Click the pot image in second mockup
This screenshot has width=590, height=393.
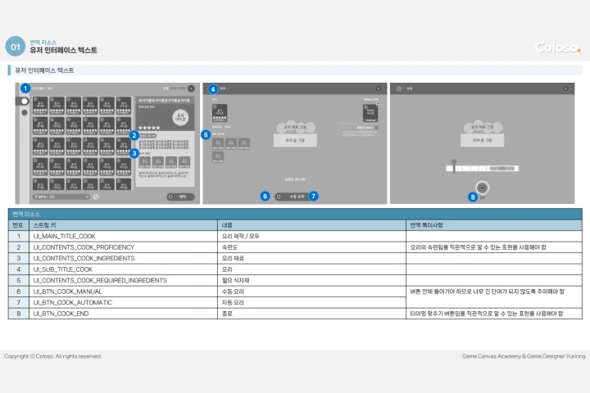click(x=295, y=140)
